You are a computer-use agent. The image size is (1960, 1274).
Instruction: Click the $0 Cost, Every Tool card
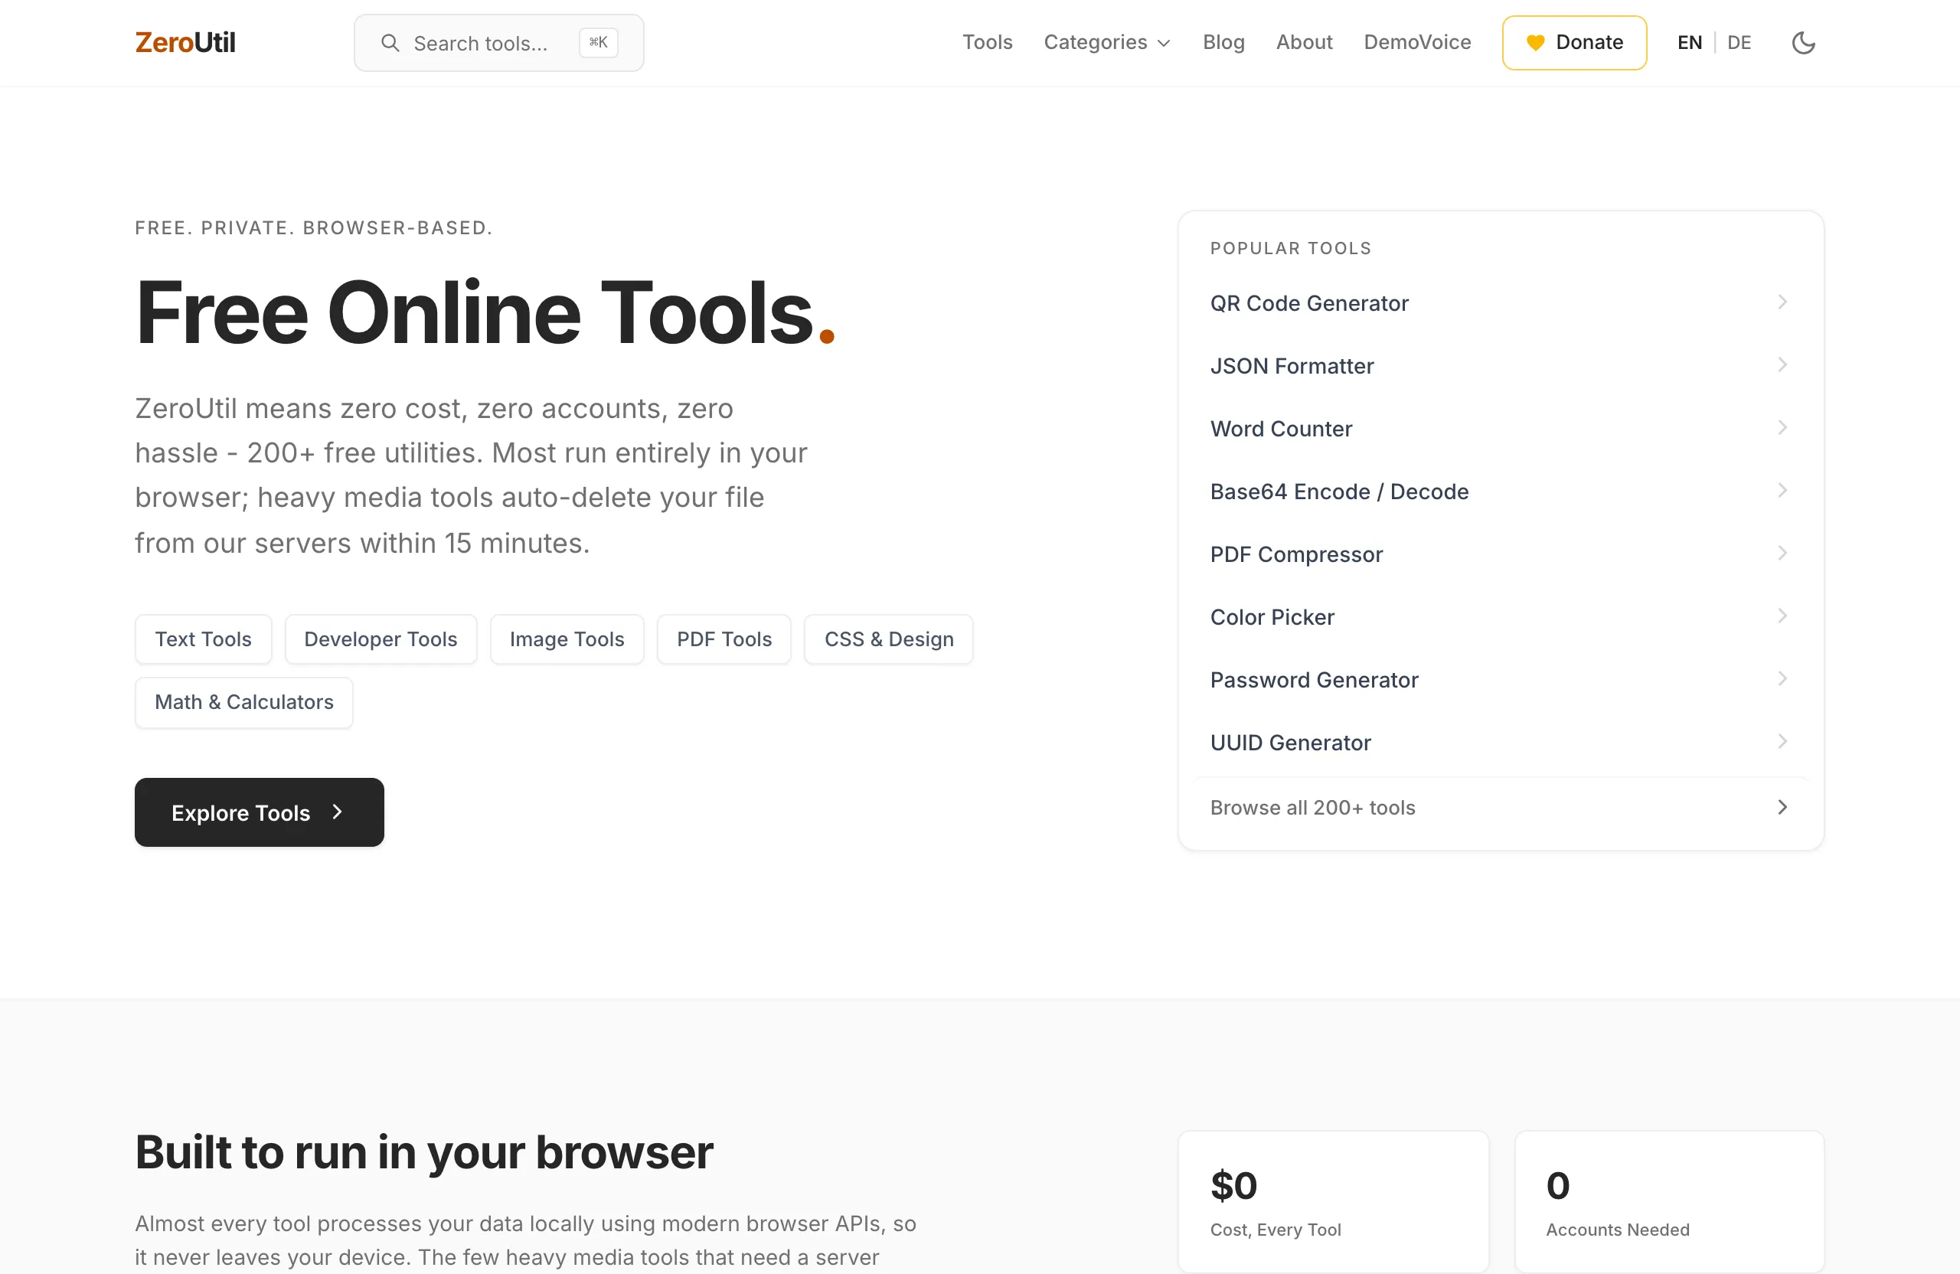click(1333, 1203)
